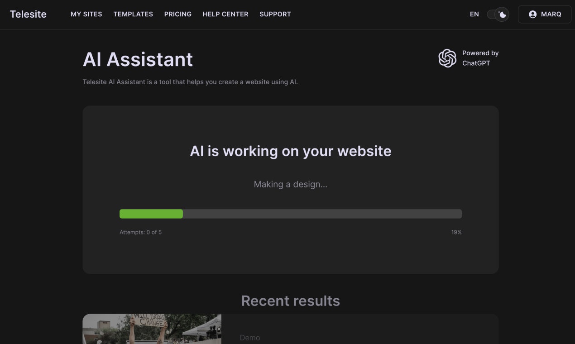
Task: Click the user avatar icon in MARQ button
Action: pyautogui.click(x=533, y=14)
